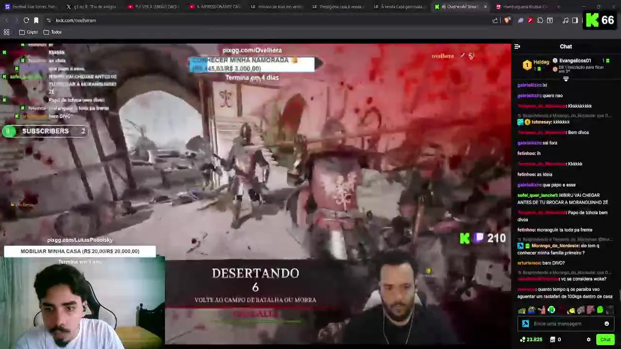This screenshot has height=349, width=621.
Task: Open Morango_do_Nordeste username in chat
Action: 555,246
